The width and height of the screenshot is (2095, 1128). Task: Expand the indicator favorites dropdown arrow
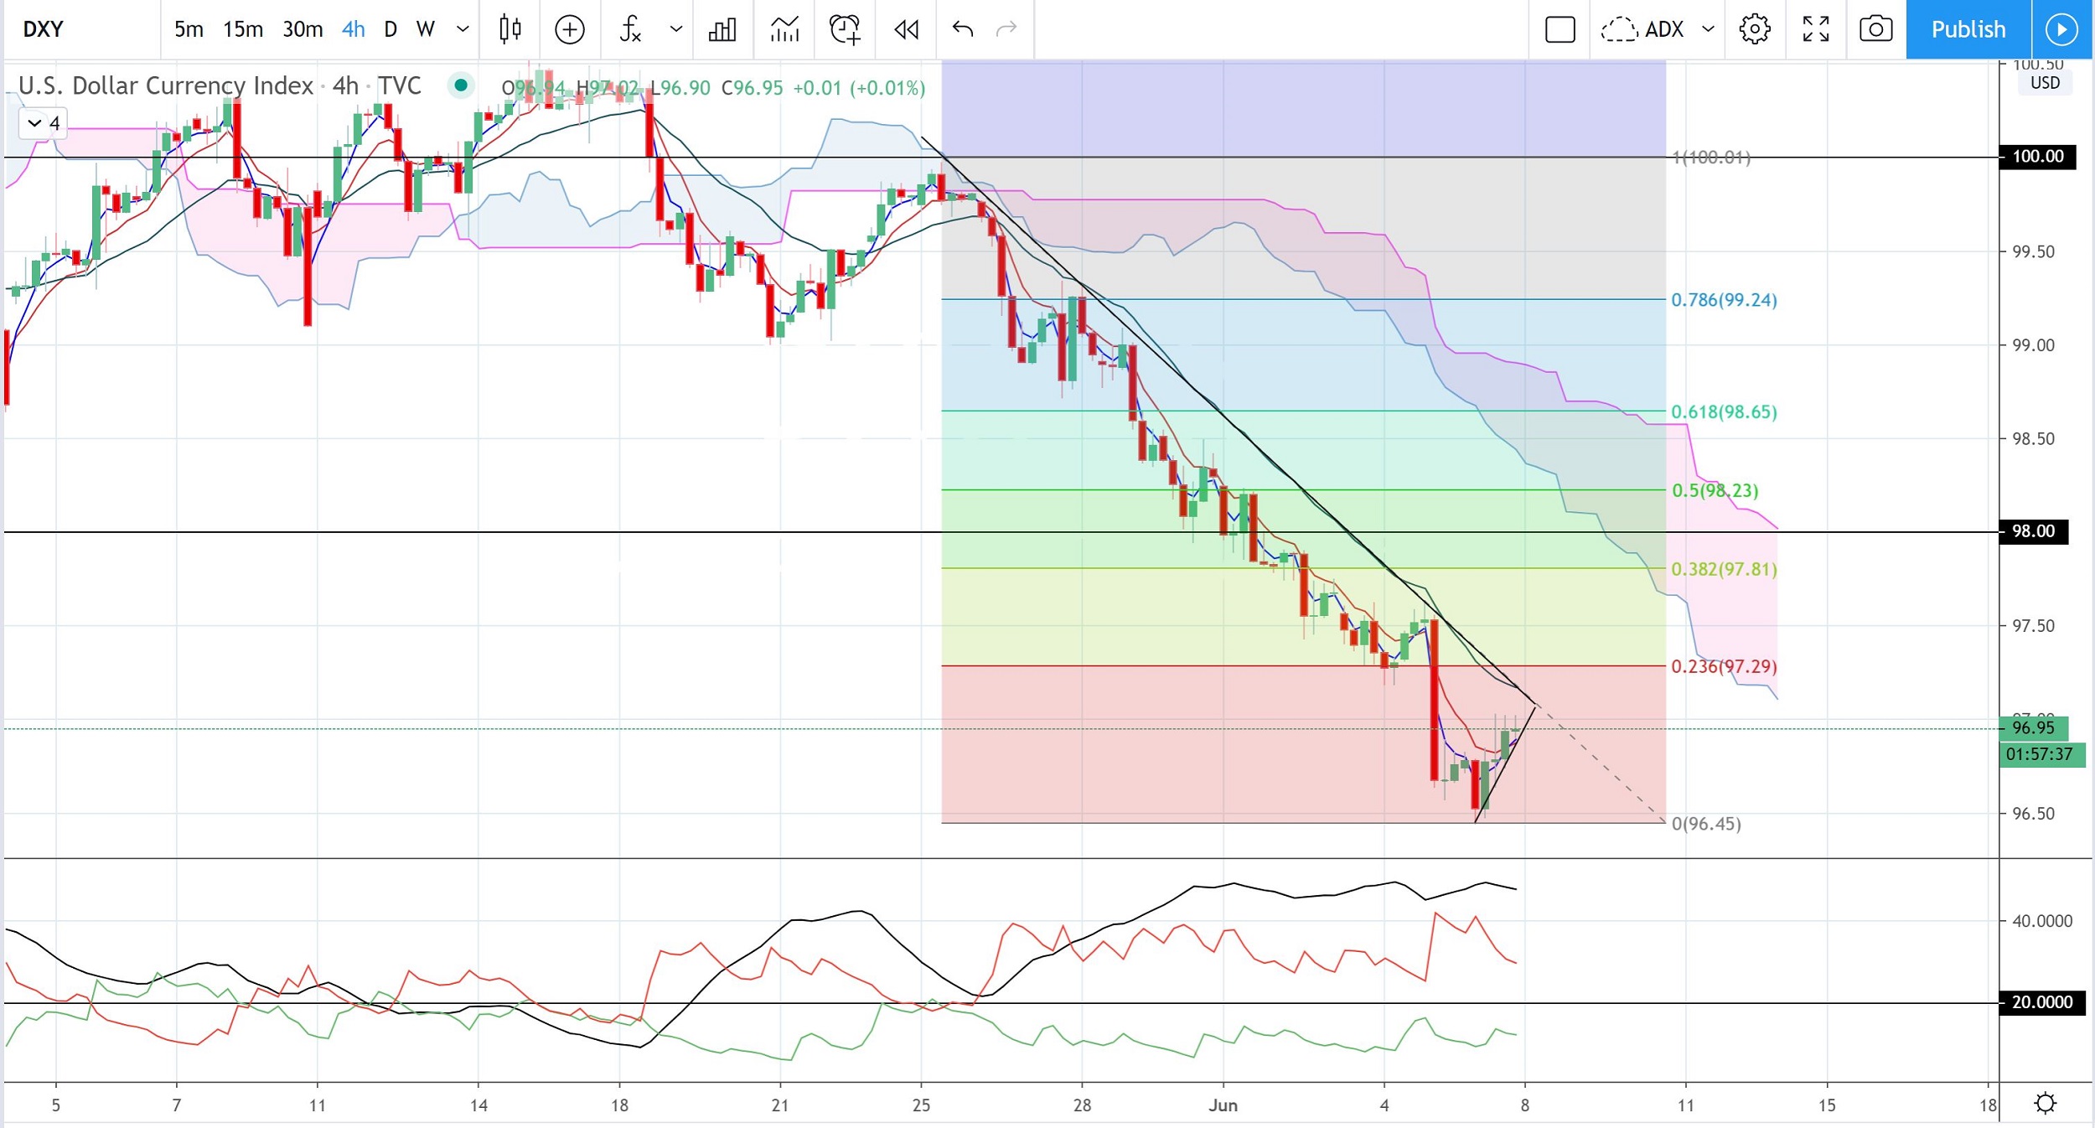point(675,29)
